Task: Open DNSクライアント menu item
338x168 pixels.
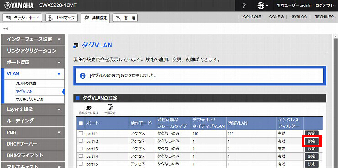Action: [33, 156]
